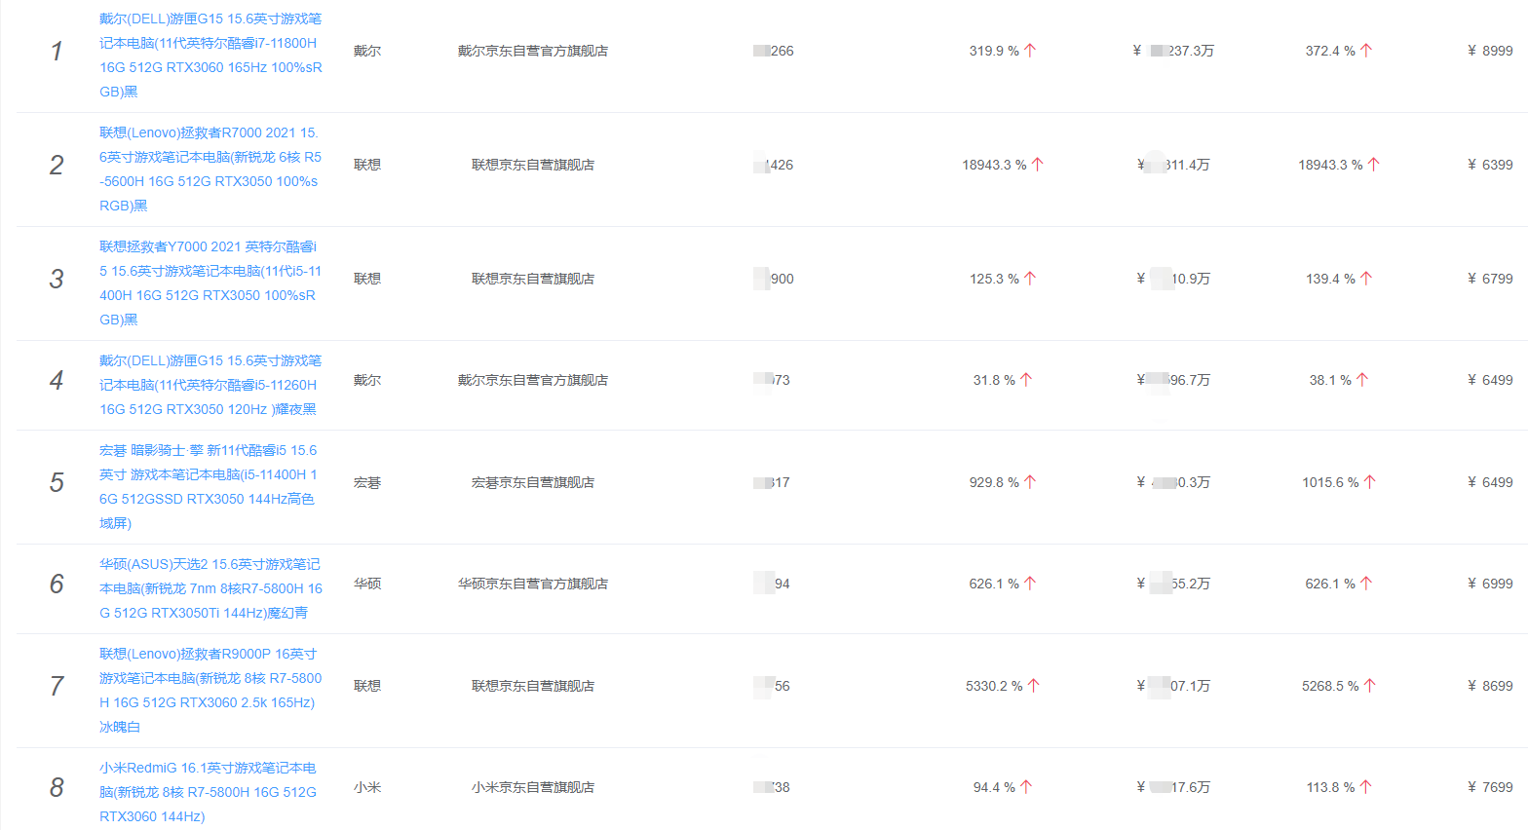
Task: Select the brand cell 华硕
Action: pos(367,584)
